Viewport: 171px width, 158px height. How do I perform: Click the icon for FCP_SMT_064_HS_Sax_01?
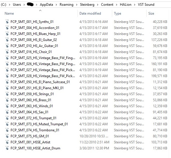(x=7, y=112)
